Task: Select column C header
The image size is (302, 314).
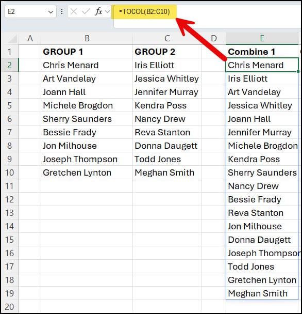Action: (167, 38)
